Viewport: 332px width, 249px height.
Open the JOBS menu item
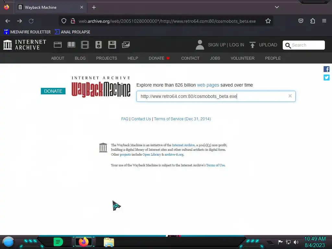pos(215,58)
